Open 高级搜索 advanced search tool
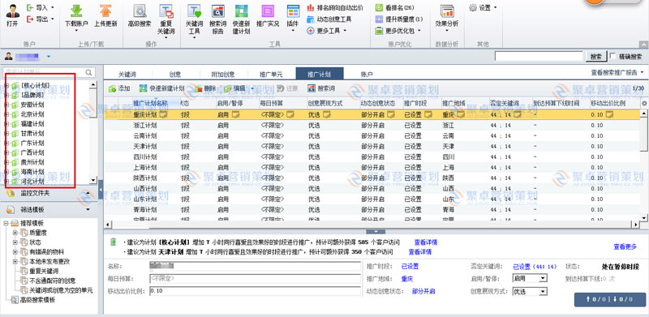 coord(140,15)
